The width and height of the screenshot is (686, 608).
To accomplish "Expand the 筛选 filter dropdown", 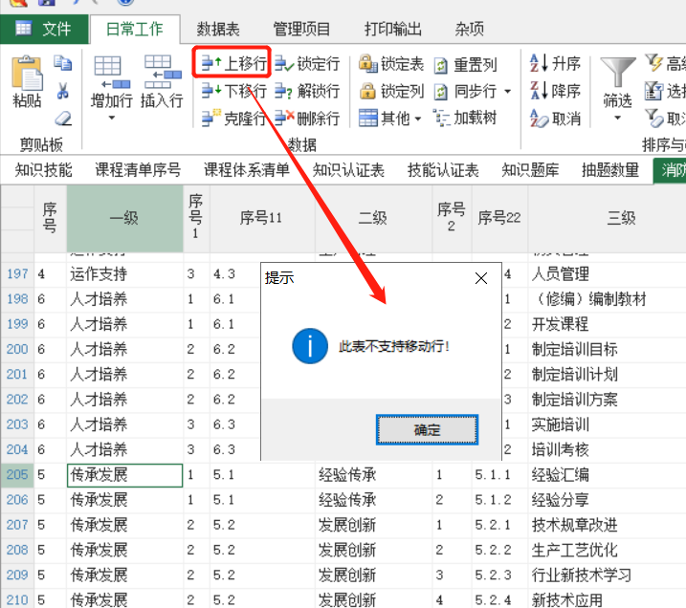I will (617, 119).
